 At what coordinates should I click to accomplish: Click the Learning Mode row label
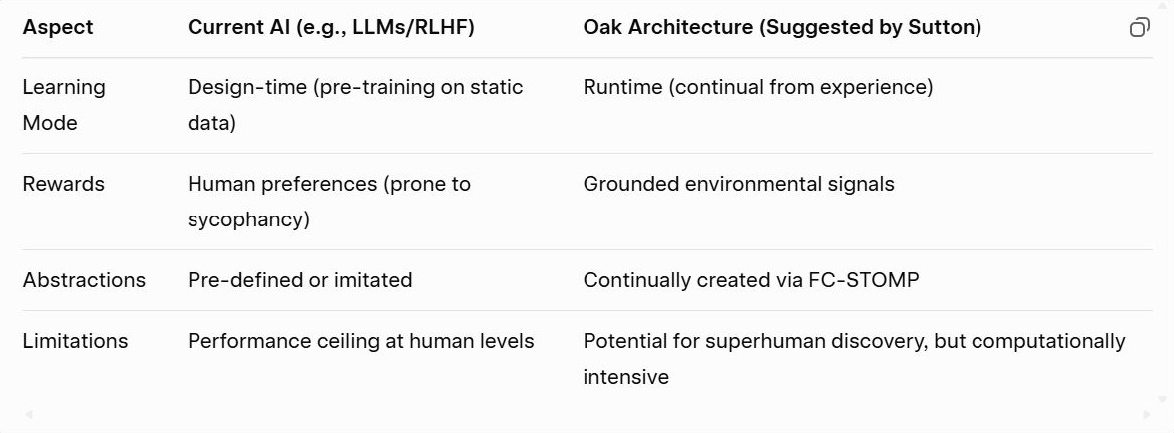[x=64, y=105]
